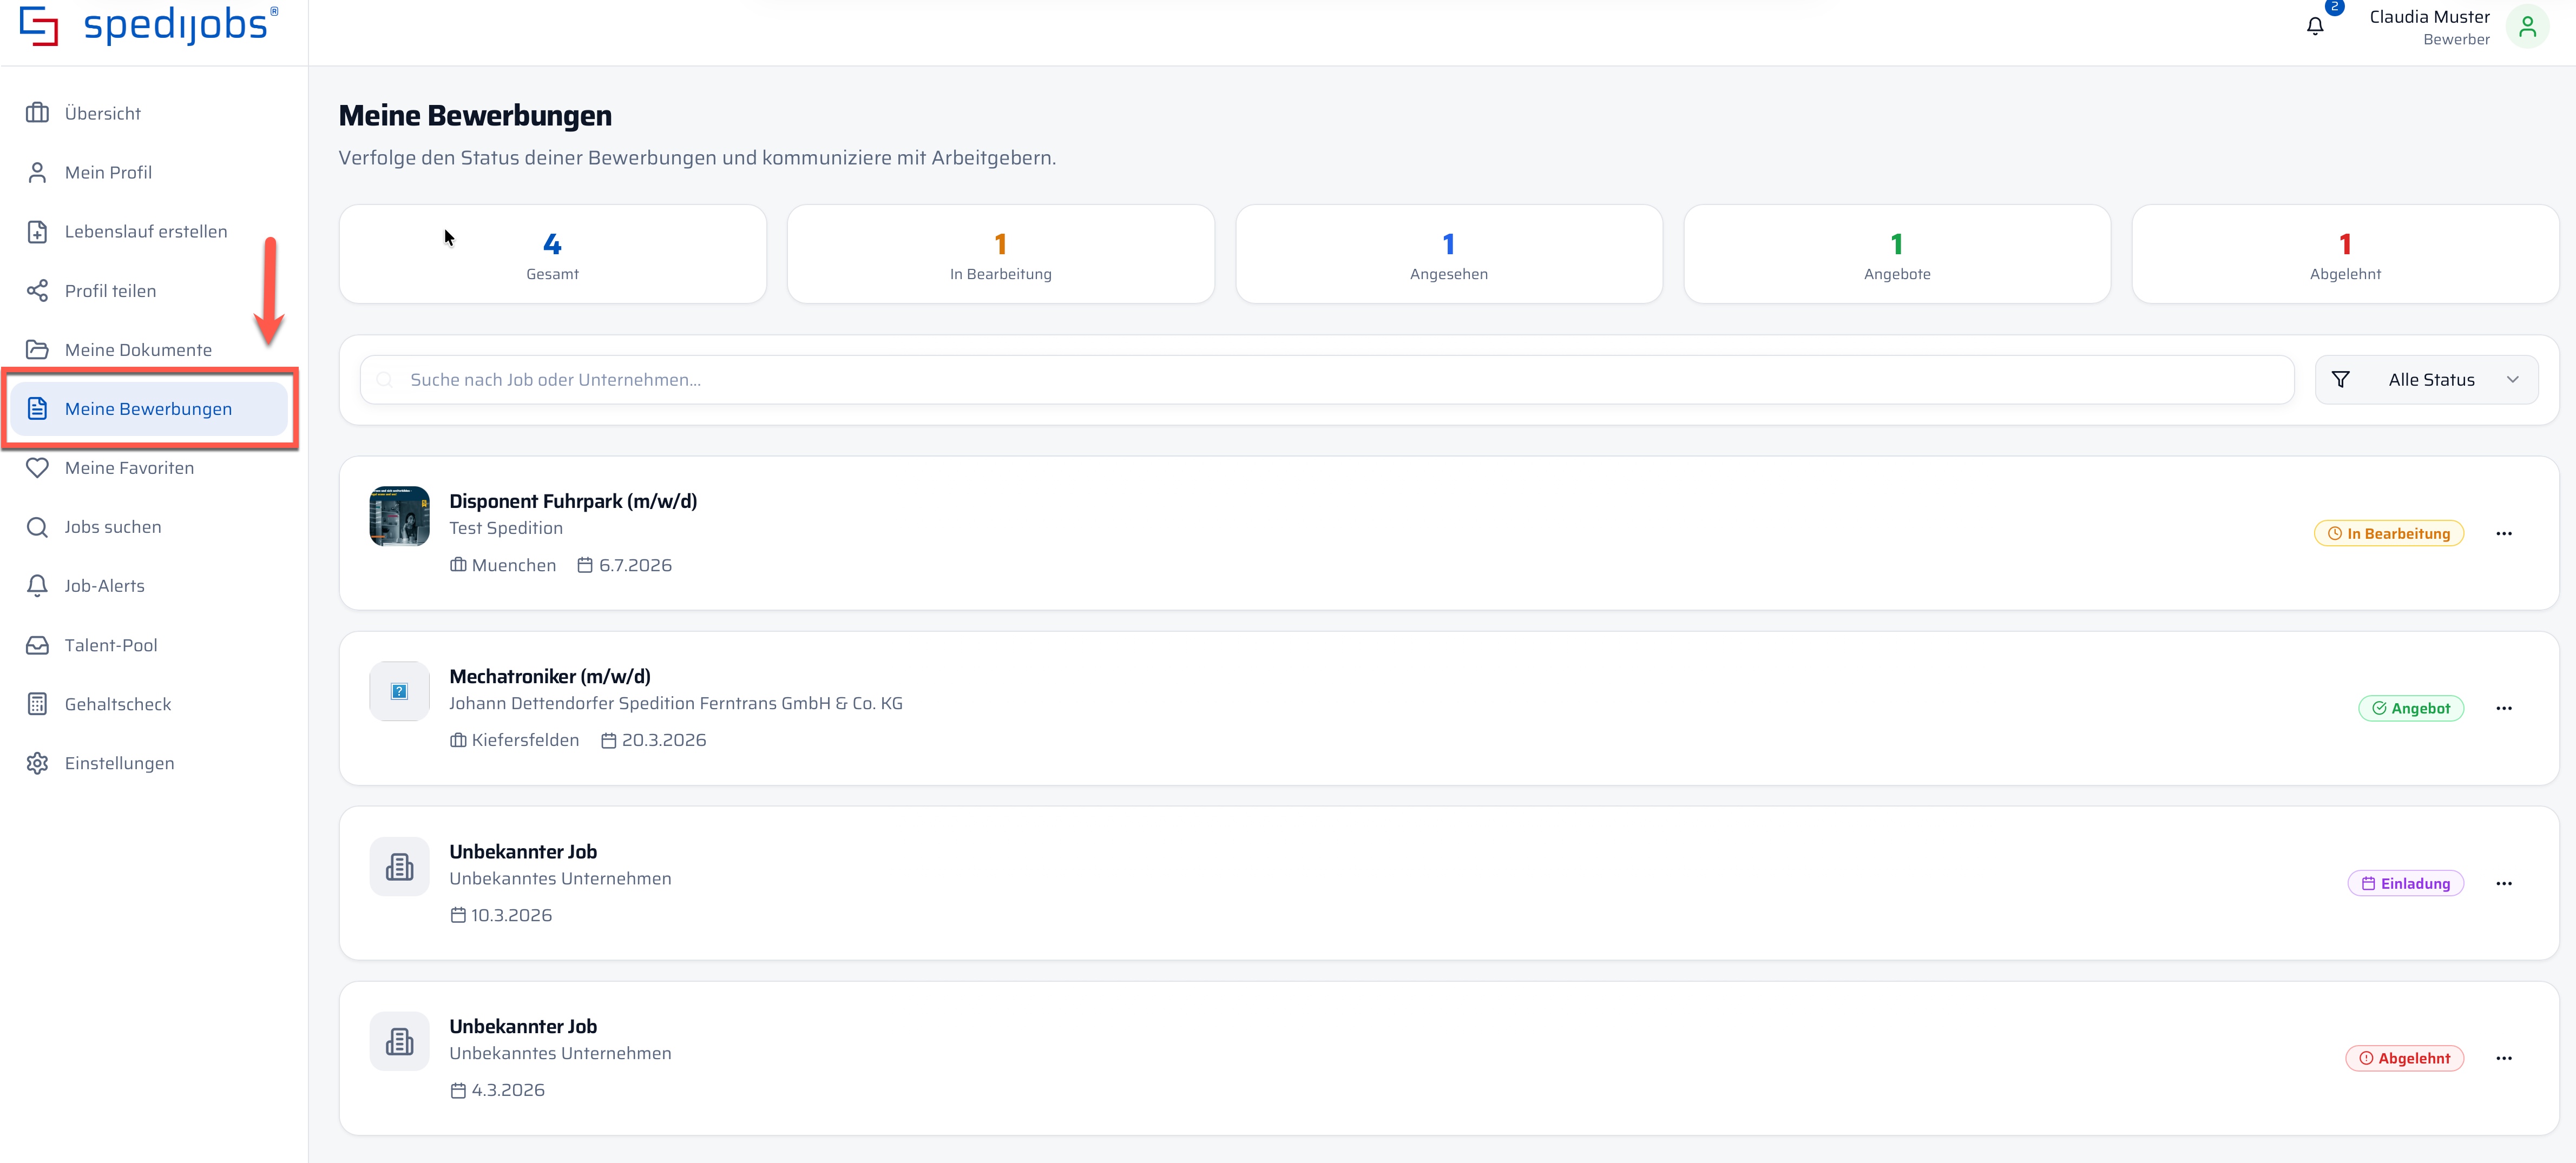Open Lebenslauf erstellen page
This screenshot has height=1163, width=2576.
click(149, 232)
